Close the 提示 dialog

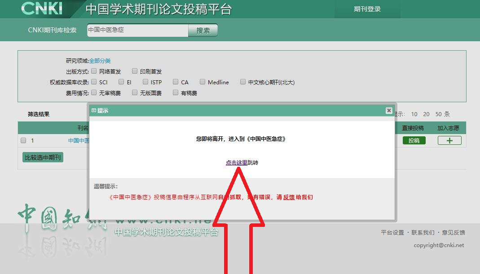click(389, 110)
